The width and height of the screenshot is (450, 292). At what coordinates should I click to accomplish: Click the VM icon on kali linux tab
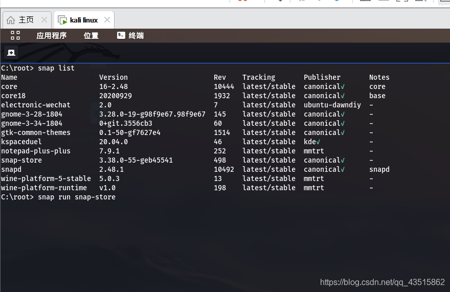click(62, 20)
